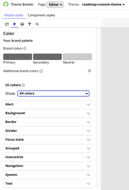This screenshot has height=190, width=129.
Task: Select the color palette icon tab
Action: coord(15,24)
